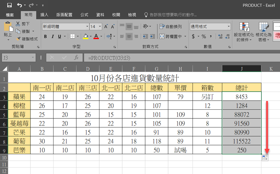Click the Merge and Center (跨欄置中) button
The image size is (280, 174).
pos(171,36)
